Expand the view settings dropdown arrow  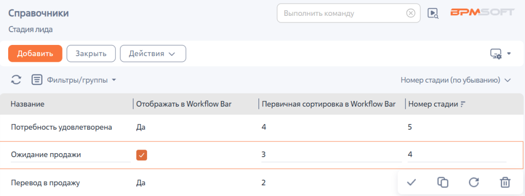pyautogui.click(x=509, y=54)
